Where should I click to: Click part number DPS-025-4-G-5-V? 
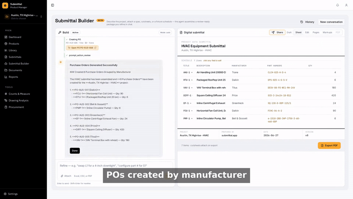(278, 80)
